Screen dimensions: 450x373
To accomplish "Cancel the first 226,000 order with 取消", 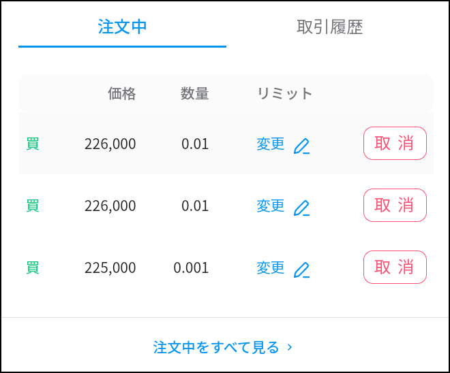I will [395, 143].
